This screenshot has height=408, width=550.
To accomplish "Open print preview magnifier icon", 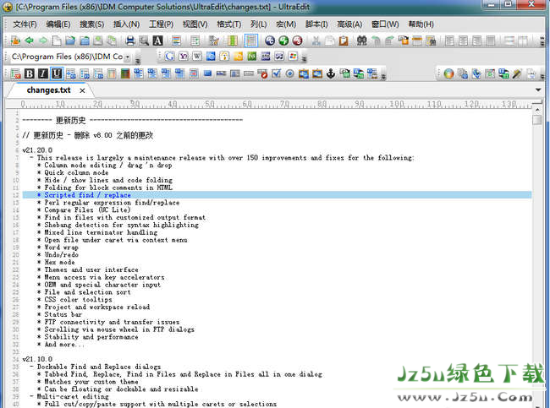I will pyautogui.click(x=144, y=41).
